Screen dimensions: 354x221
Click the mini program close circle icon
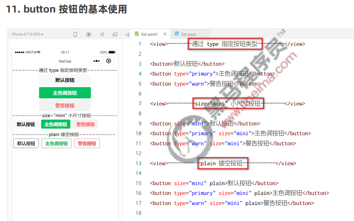click(x=109, y=61)
